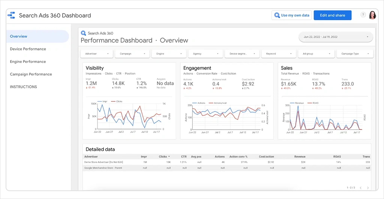Toggle the Impr series in Visibility legend
This screenshot has width=384, height=199.
tap(103, 101)
